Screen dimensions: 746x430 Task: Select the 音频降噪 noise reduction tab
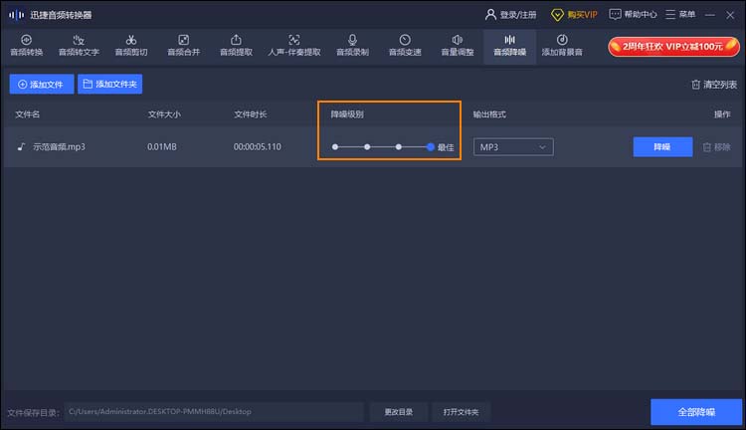[x=509, y=46]
